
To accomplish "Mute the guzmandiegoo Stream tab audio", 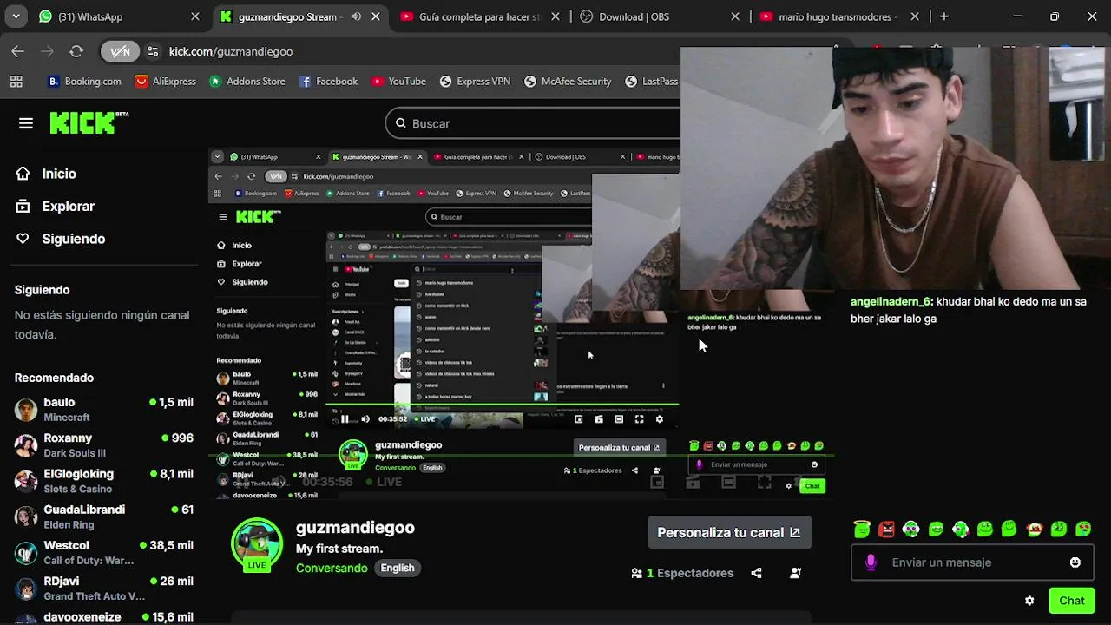I will coord(356,16).
